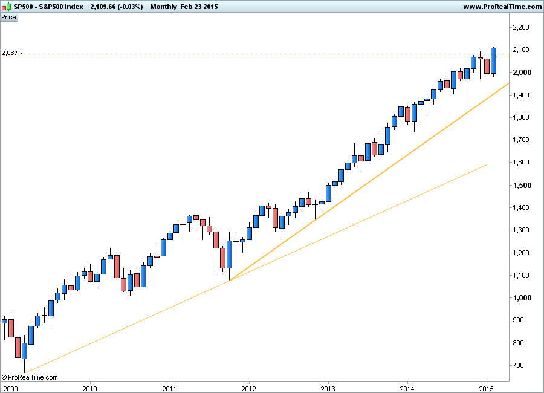Click the 1,300 price axis label

521,230
